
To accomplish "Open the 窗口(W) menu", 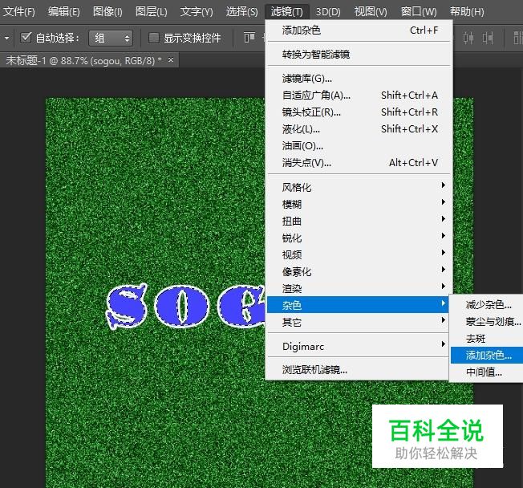I will [419, 12].
